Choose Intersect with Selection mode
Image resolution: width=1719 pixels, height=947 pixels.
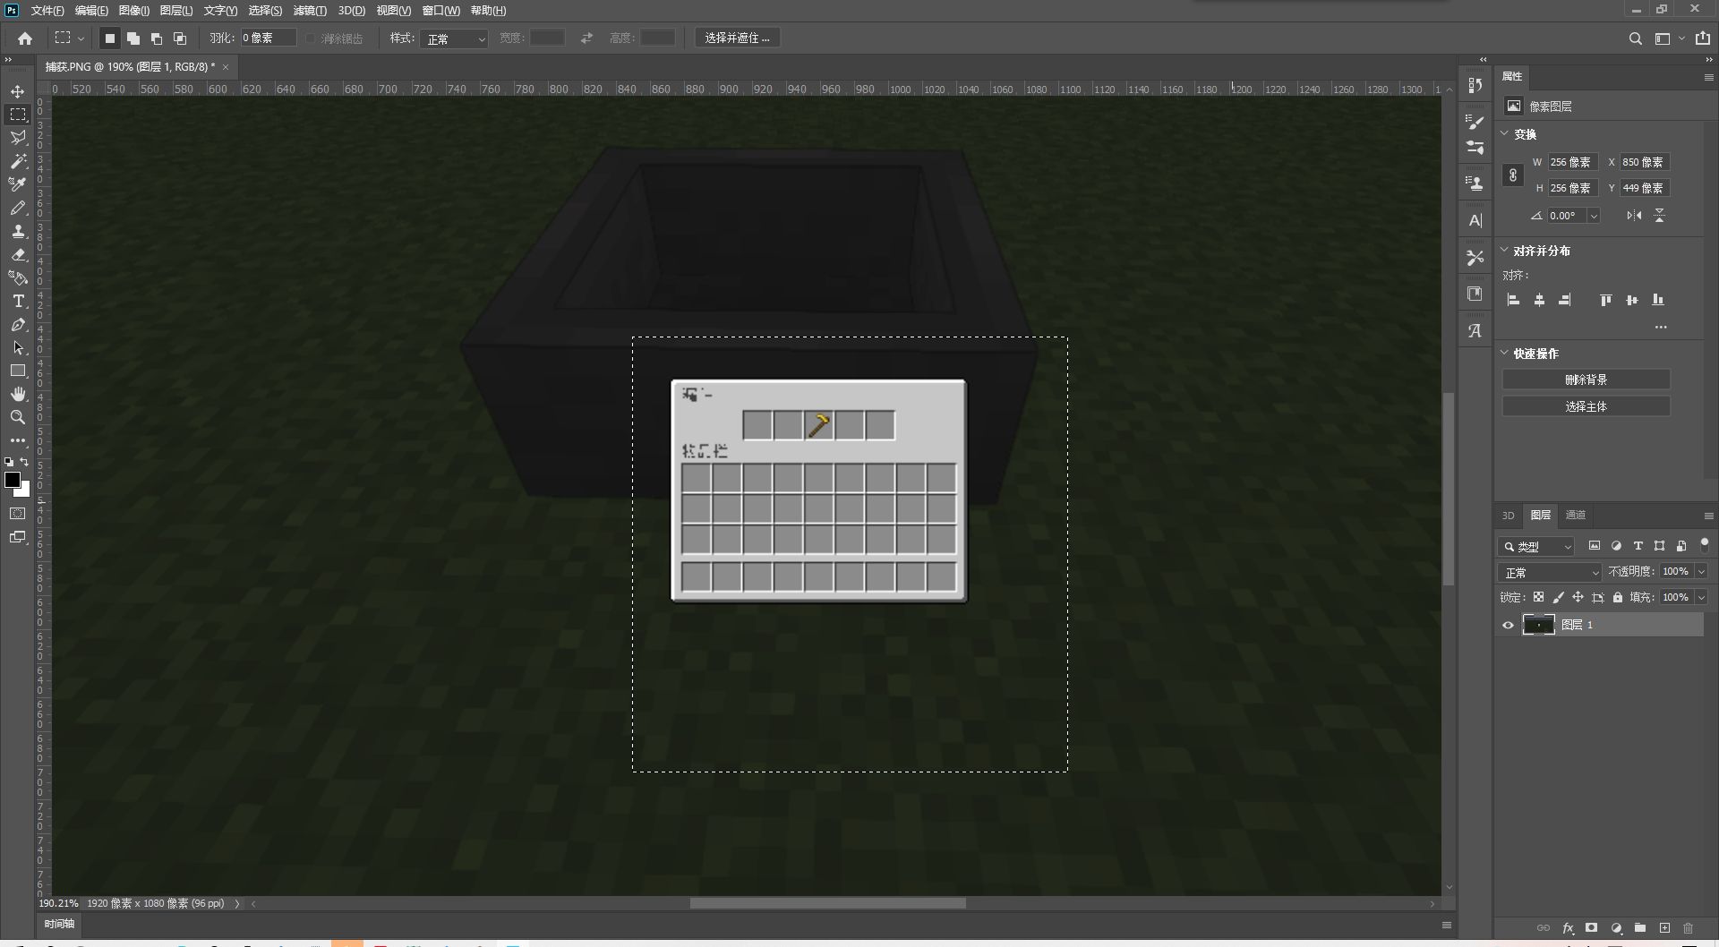tap(179, 38)
